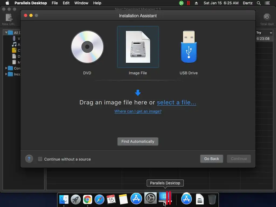Expand the Con folder in download manager sidebar
276x207 pixels.
(6, 68)
